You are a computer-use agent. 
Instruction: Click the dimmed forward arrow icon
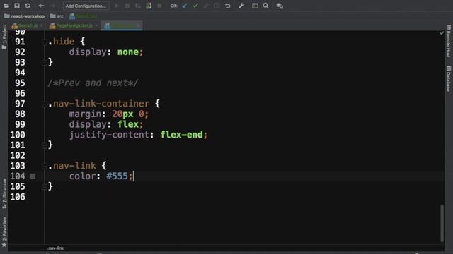52,6
